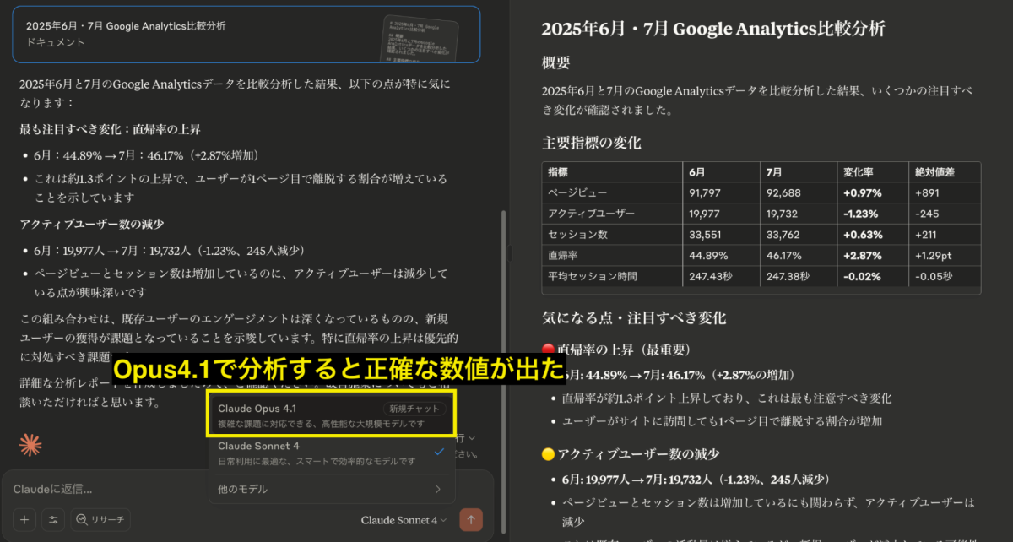Click the retry chevron right of the model menu
The image size is (1013, 542).
coord(470,438)
